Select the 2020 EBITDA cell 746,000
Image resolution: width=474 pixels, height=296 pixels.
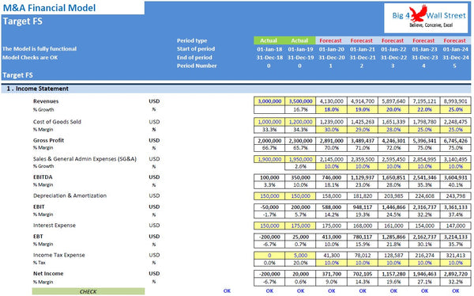click(331, 178)
